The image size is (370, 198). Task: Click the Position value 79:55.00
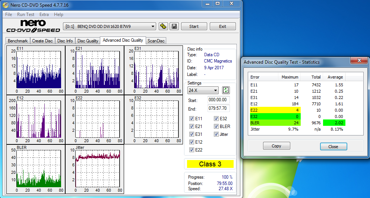224,183
